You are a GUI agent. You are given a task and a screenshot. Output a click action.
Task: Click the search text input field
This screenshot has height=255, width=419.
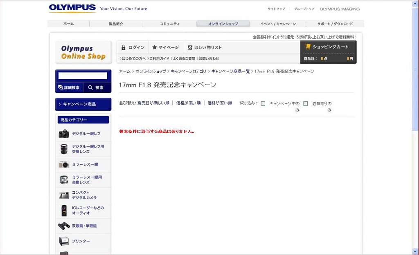coord(83,76)
